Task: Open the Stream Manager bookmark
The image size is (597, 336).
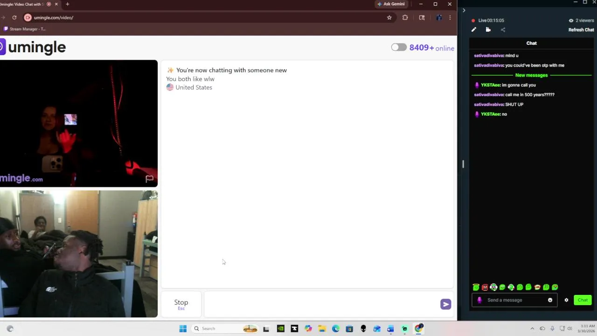Action: click(x=24, y=29)
